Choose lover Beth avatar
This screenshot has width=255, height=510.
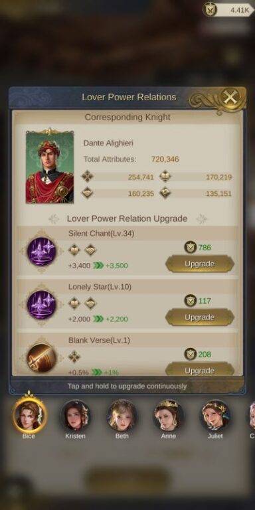[122, 415]
